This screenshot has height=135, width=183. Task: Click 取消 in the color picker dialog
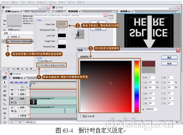coord(169,64)
